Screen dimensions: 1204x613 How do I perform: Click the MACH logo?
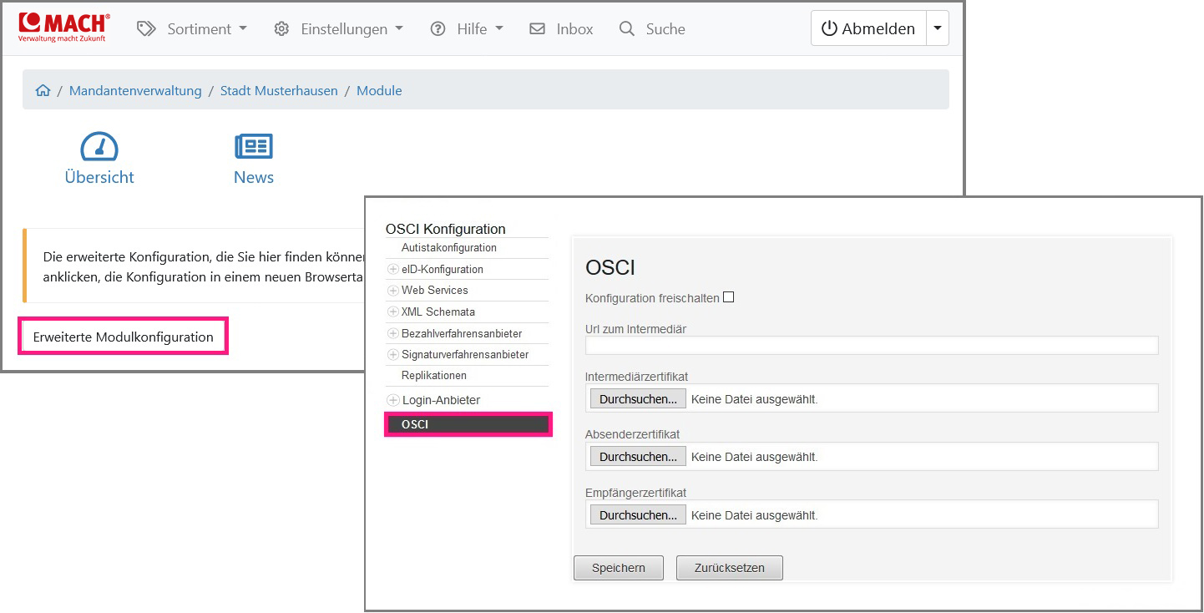click(x=63, y=28)
